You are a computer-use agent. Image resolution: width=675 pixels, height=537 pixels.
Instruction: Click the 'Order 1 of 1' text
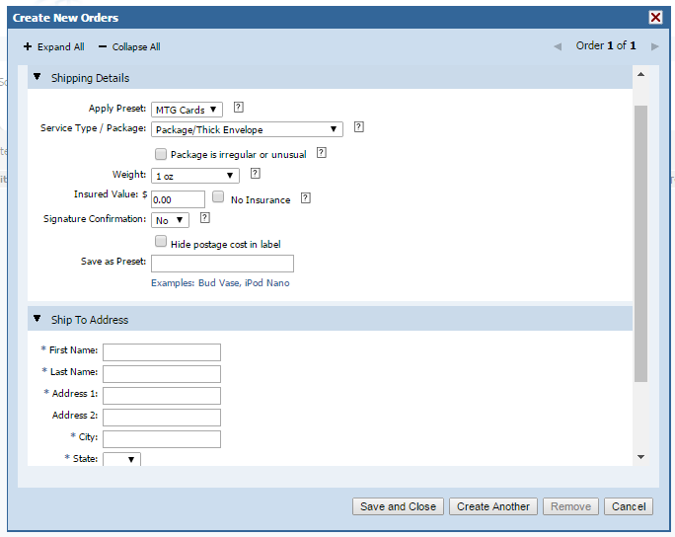point(606,45)
